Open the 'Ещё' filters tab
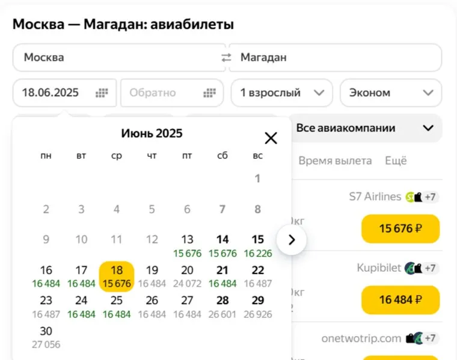 [396, 160]
